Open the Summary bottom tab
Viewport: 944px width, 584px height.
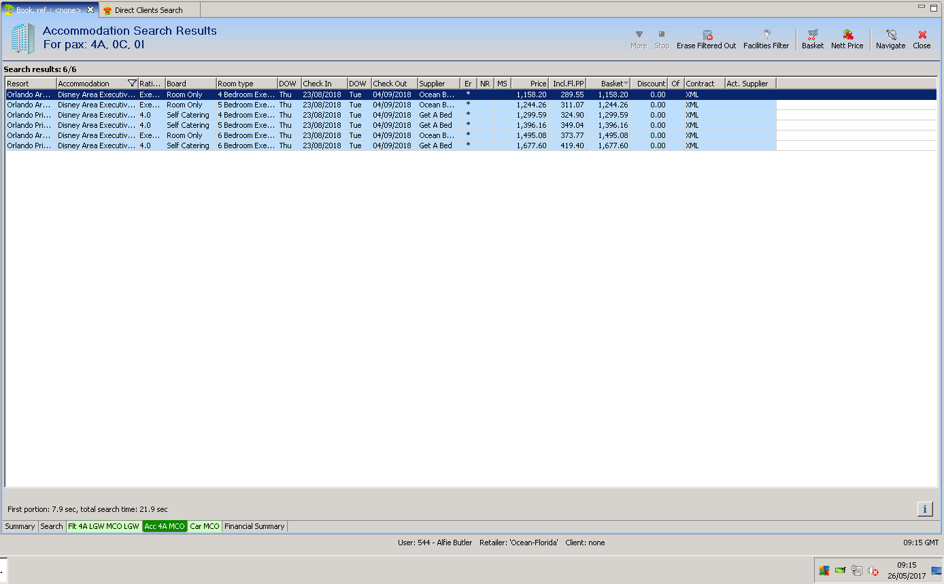click(x=20, y=526)
